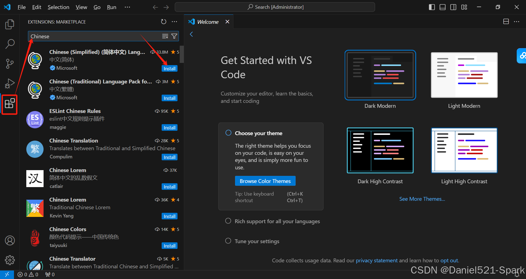526x279 pixels.
Task: Install Chinese Lorem by Kevin Yang
Action: (170, 216)
